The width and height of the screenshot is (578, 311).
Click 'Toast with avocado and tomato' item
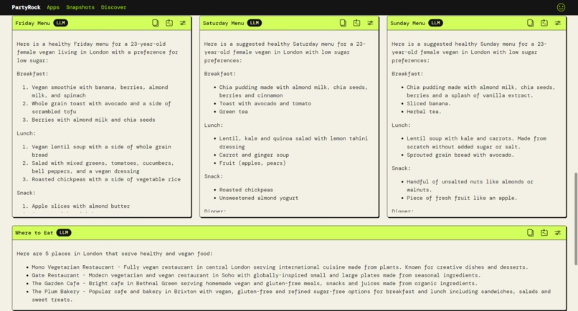click(x=265, y=103)
